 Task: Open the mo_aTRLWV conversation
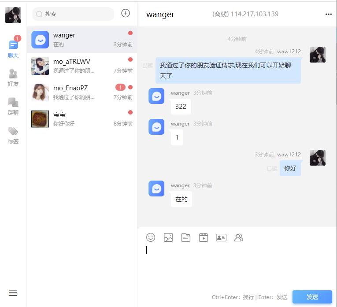point(82,66)
